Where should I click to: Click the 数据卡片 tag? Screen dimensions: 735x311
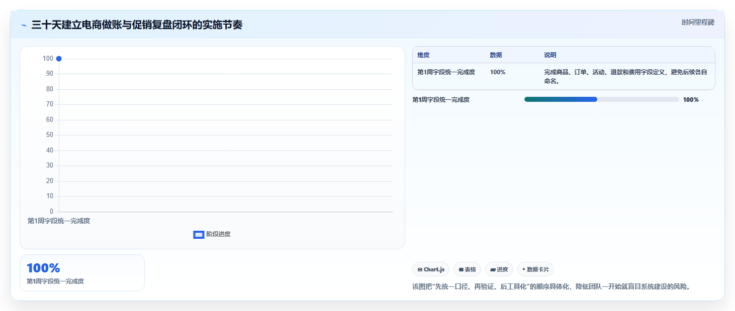[535, 269]
